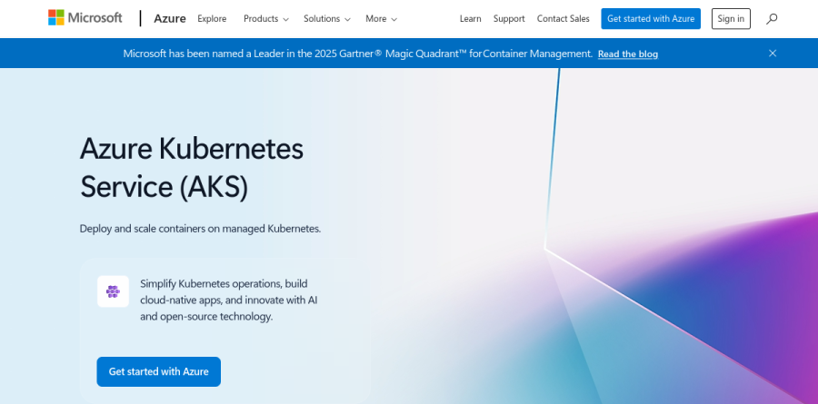
Task: Open the Learn link
Action: 470,19
